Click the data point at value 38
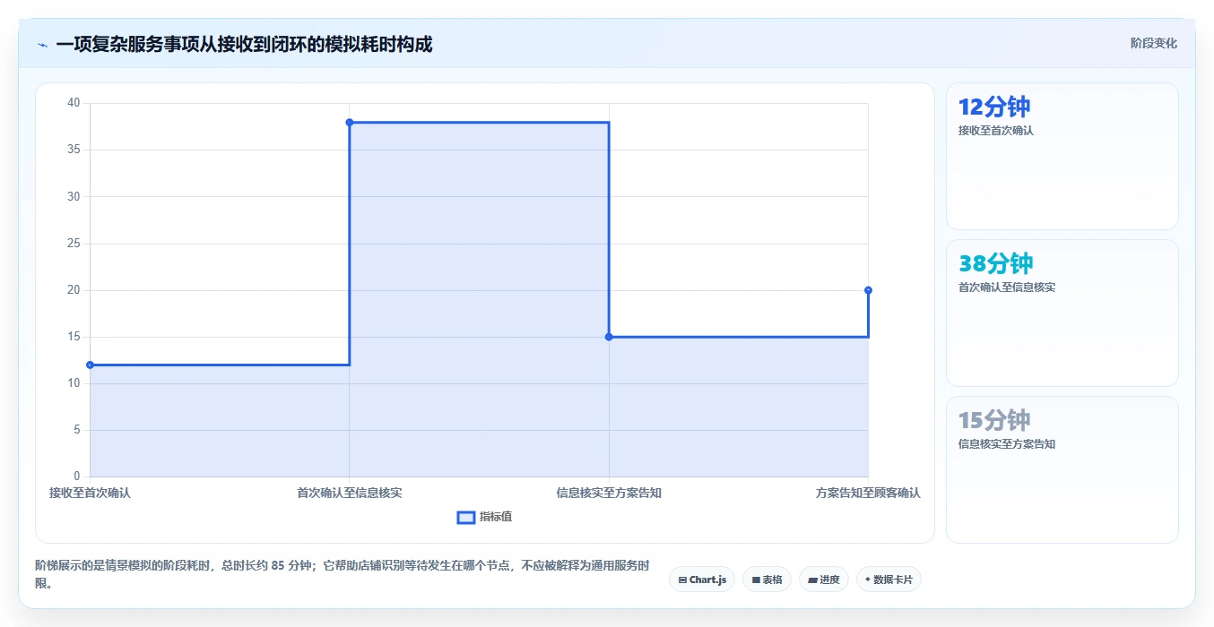This screenshot has width=1214, height=627. [350, 122]
